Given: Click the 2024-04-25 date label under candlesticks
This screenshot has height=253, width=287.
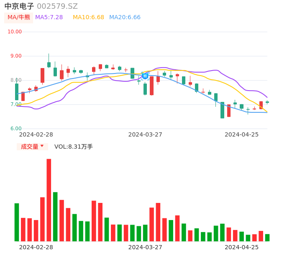Looking at the screenshot, I should tap(241, 134).
